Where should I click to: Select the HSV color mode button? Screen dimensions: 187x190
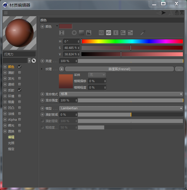[108, 33]
